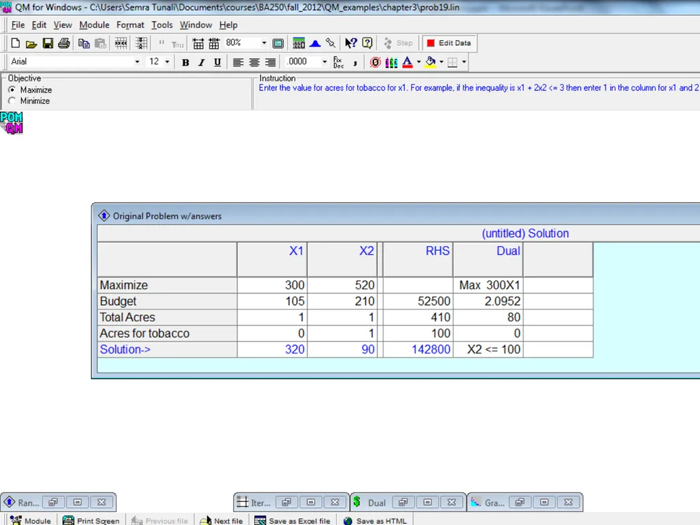Create a new file with toolbar icon

click(15, 43)
